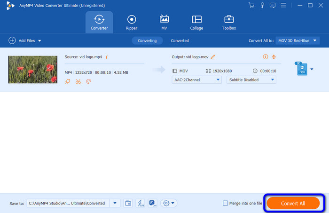The width and height of the screenshot is (329, 213).
Task: Click the source file info icon
Action: (x=107, y=57)
